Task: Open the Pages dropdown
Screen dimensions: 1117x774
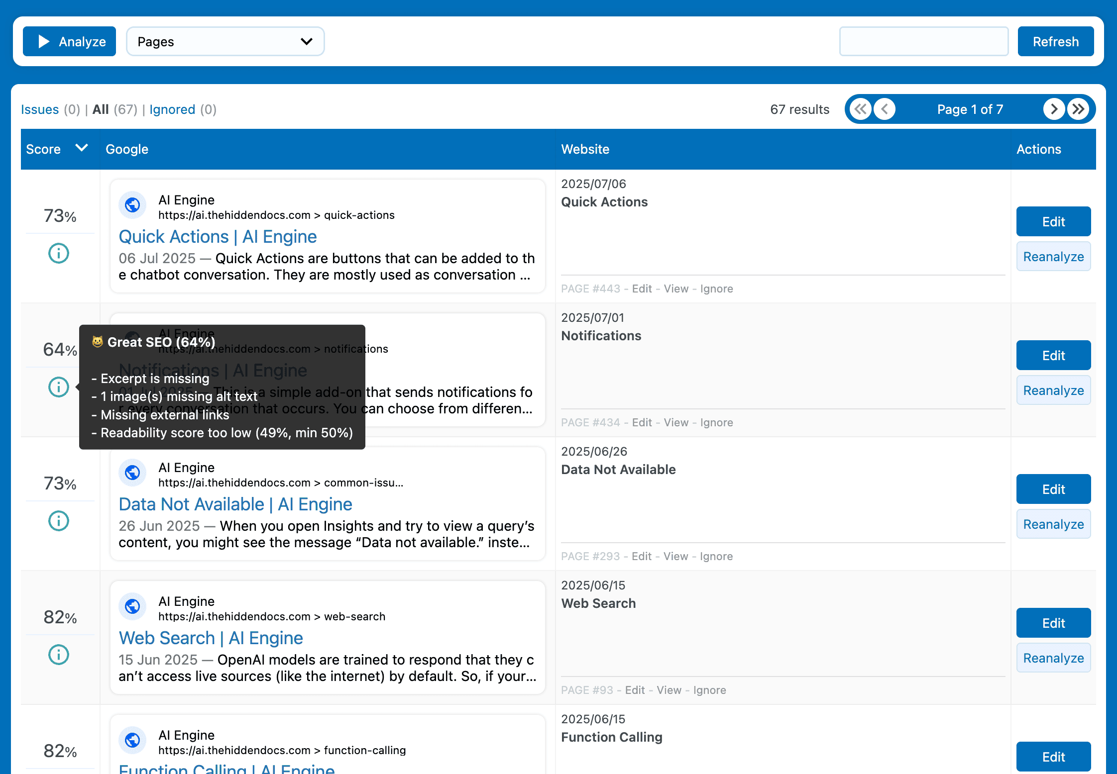Action: tap(225, 41)
